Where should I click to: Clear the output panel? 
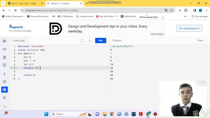[200, 40]
